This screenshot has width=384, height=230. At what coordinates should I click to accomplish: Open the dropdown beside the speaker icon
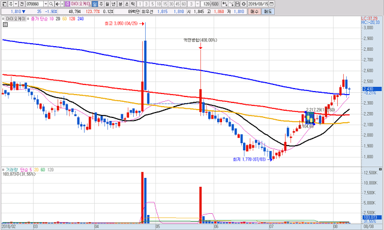(x=62, y=4)
